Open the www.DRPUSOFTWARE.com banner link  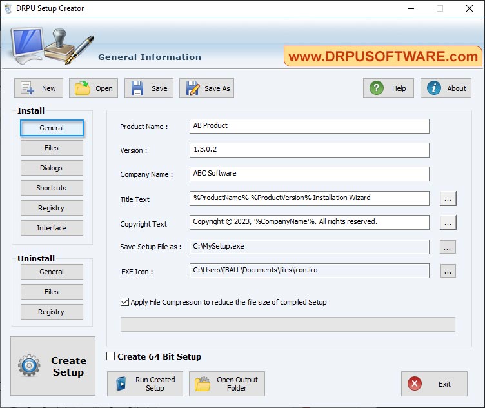[x=383, y=56]
